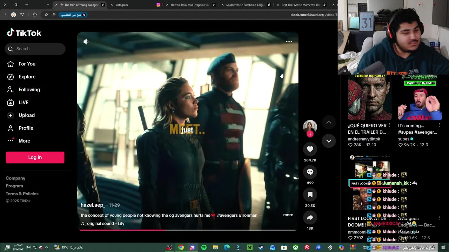Go to previous video arrow
This screenshot has height=252, width=449.
[x=329, y=122]
